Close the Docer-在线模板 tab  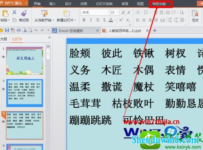point(97,31)
